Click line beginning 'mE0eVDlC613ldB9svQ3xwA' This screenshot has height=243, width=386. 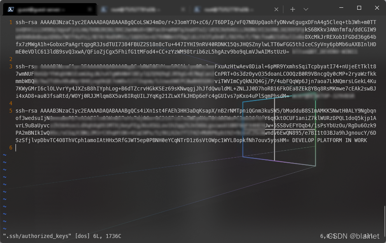[x=152, y=52]
